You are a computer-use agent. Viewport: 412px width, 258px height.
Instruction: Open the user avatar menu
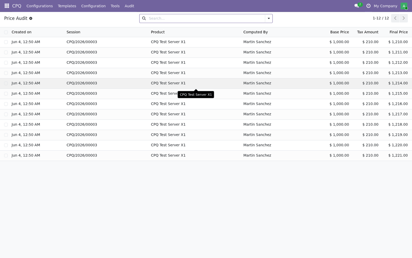(x=404, y=6)
